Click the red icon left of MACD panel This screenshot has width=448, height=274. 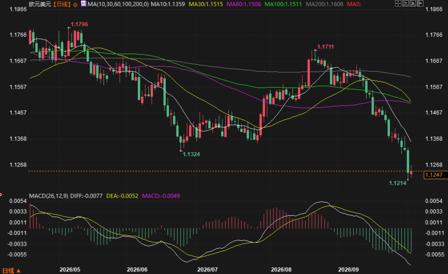point(1,194)
